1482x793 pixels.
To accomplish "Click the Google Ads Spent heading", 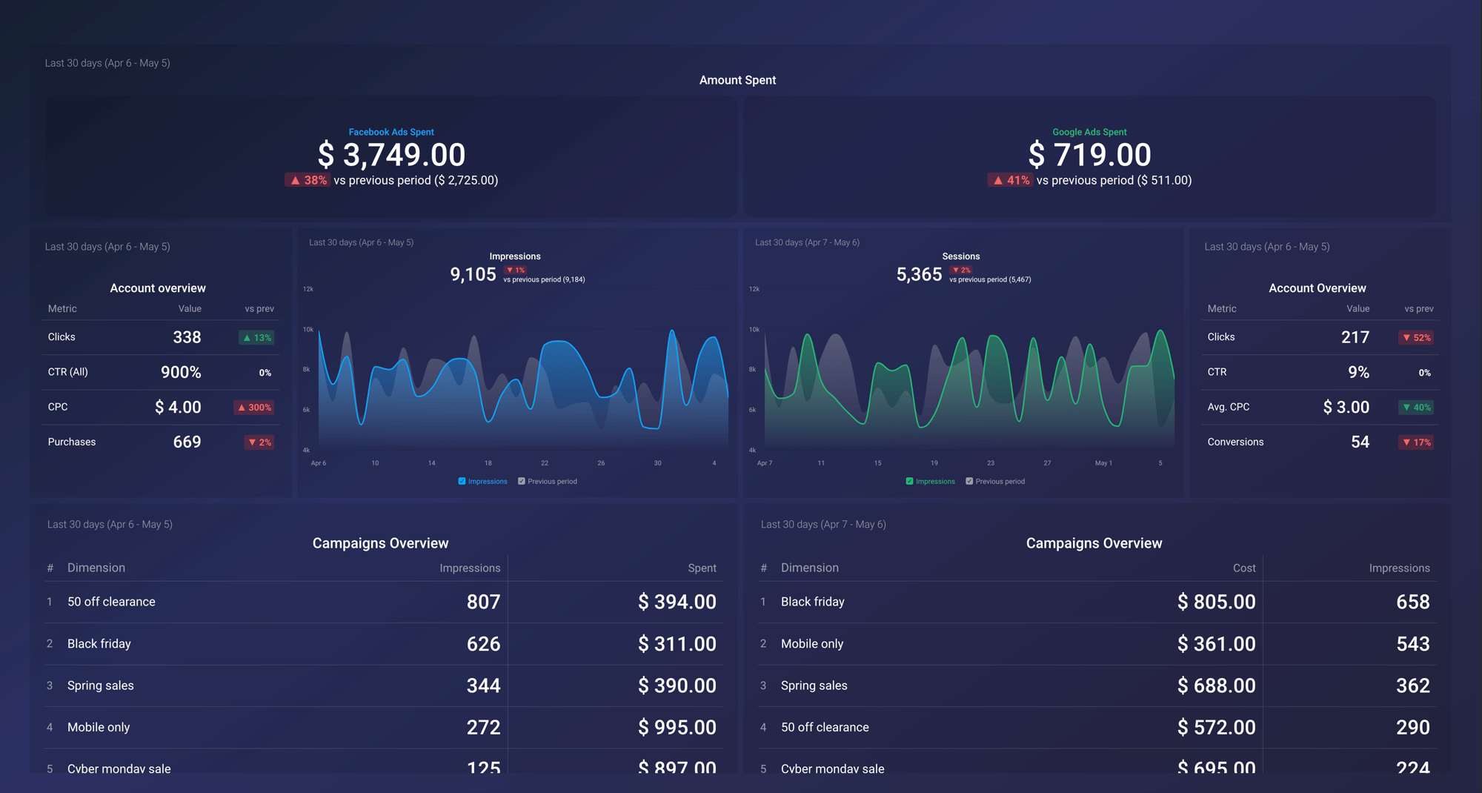I will [1089, 131].
